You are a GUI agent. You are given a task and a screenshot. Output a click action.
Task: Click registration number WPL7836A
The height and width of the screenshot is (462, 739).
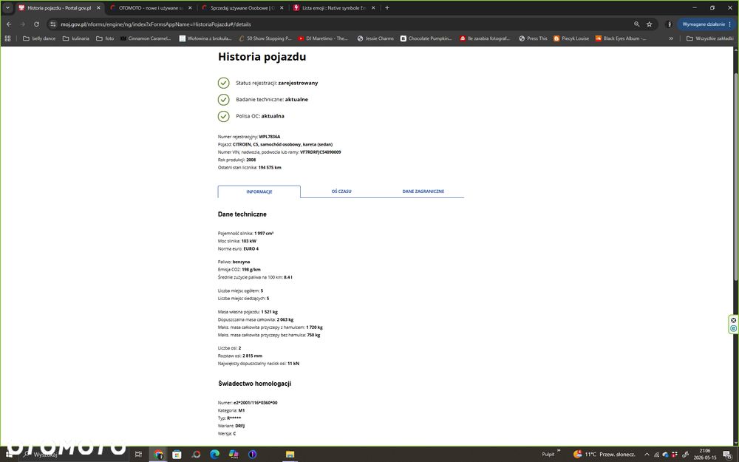click(270, 137)
